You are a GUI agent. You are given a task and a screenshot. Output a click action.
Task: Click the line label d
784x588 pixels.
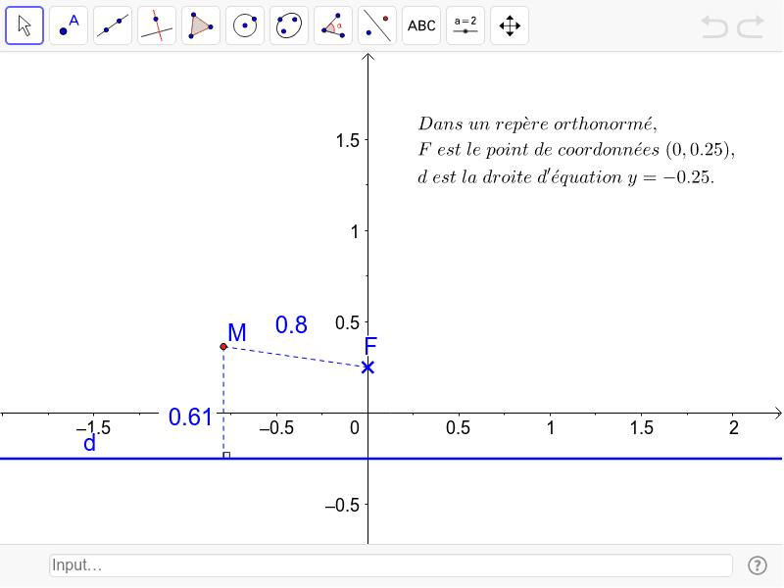tap(89, 444)
